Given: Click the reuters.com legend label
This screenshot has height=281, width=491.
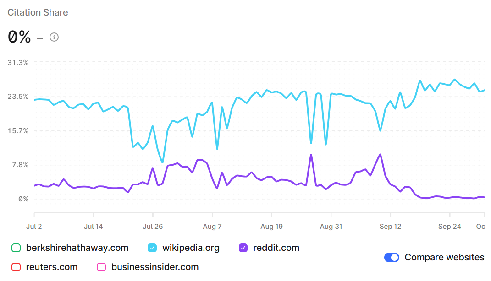Looking at the screenshot, I should click(52, 267).
